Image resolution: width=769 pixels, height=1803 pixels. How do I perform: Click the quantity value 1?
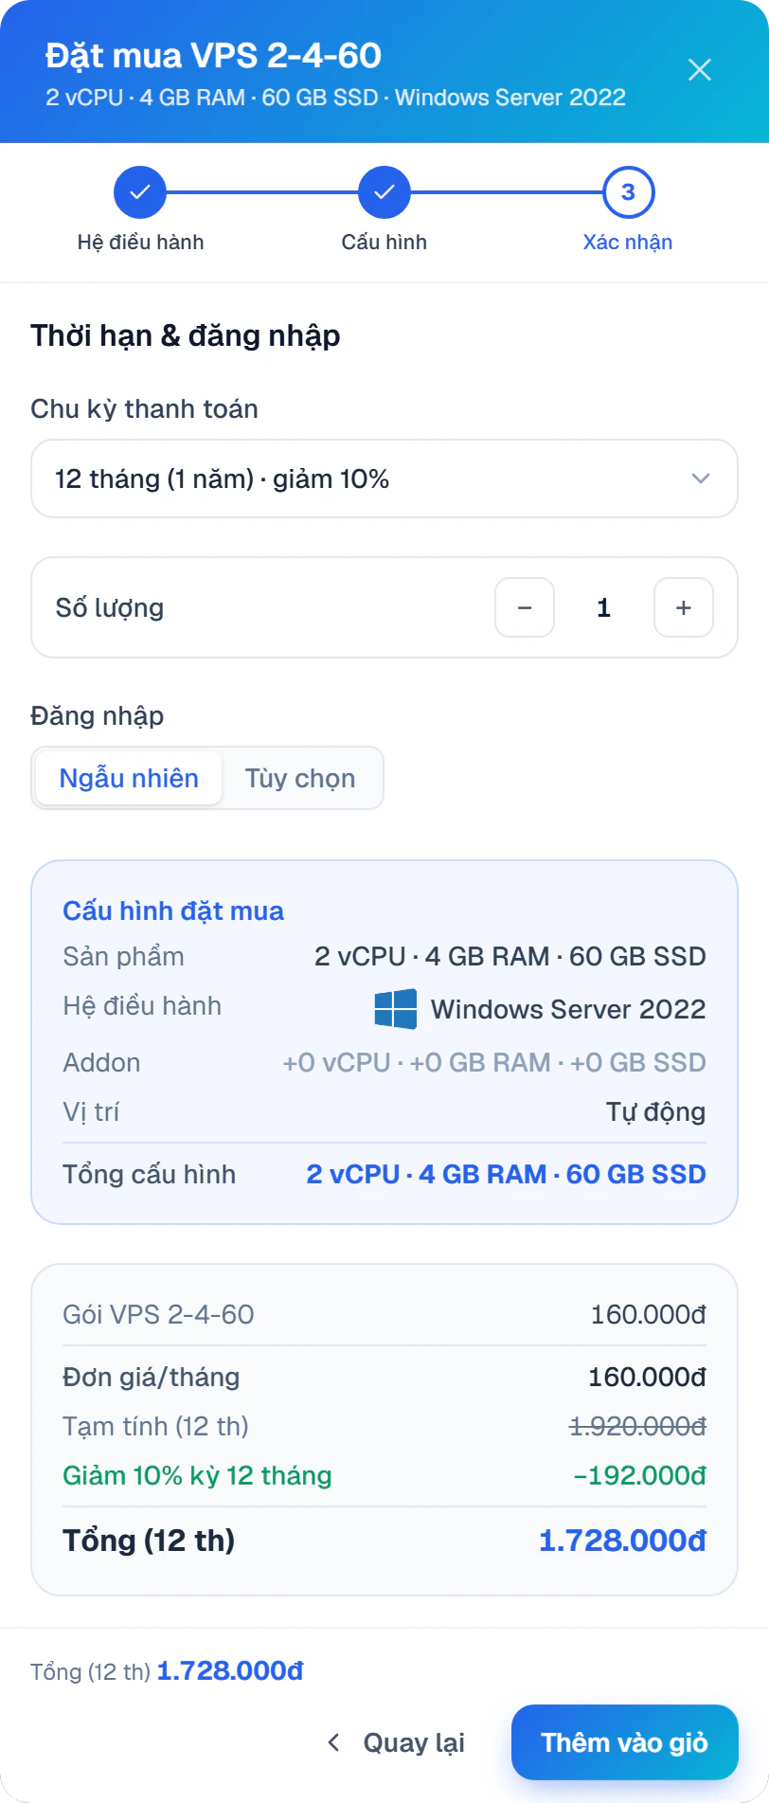click(x=603, y=607)
